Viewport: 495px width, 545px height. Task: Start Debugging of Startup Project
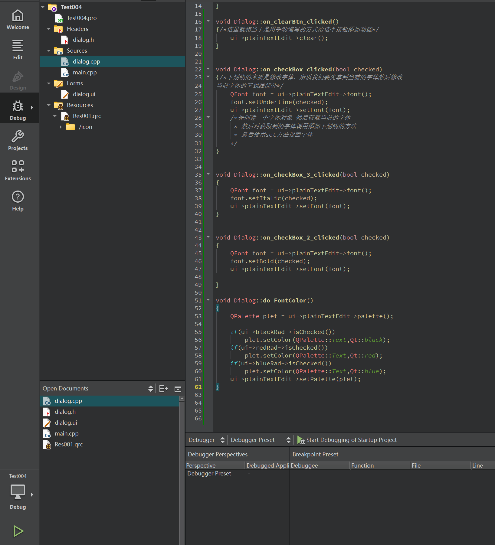pos(347,440)
